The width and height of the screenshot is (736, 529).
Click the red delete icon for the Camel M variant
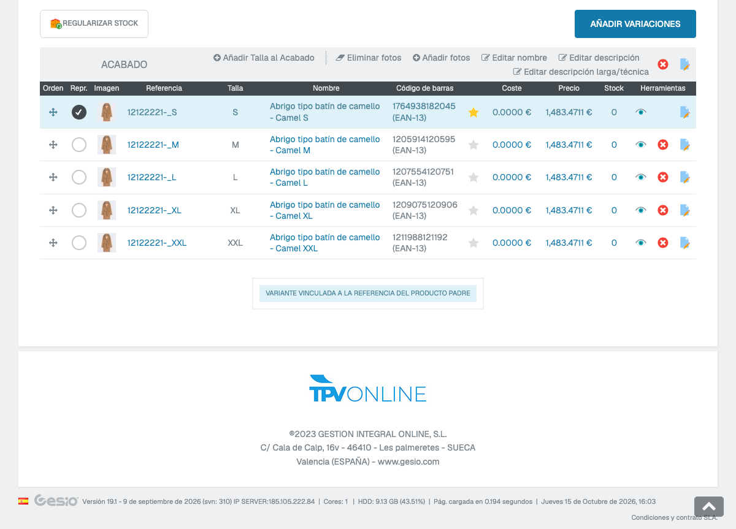663,145
